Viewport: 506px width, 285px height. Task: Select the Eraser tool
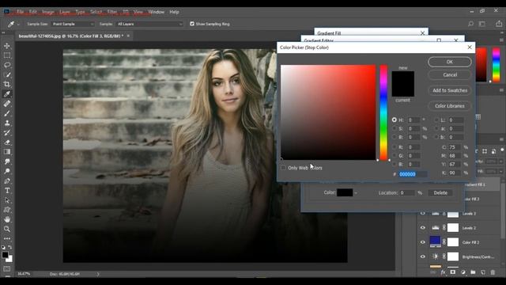click(x=7, y=142)
